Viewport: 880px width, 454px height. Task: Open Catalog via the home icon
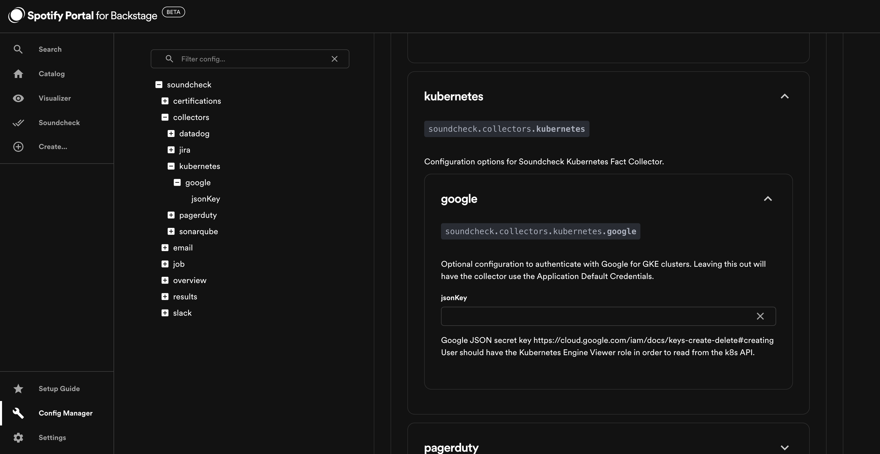[x=18, y=74]
